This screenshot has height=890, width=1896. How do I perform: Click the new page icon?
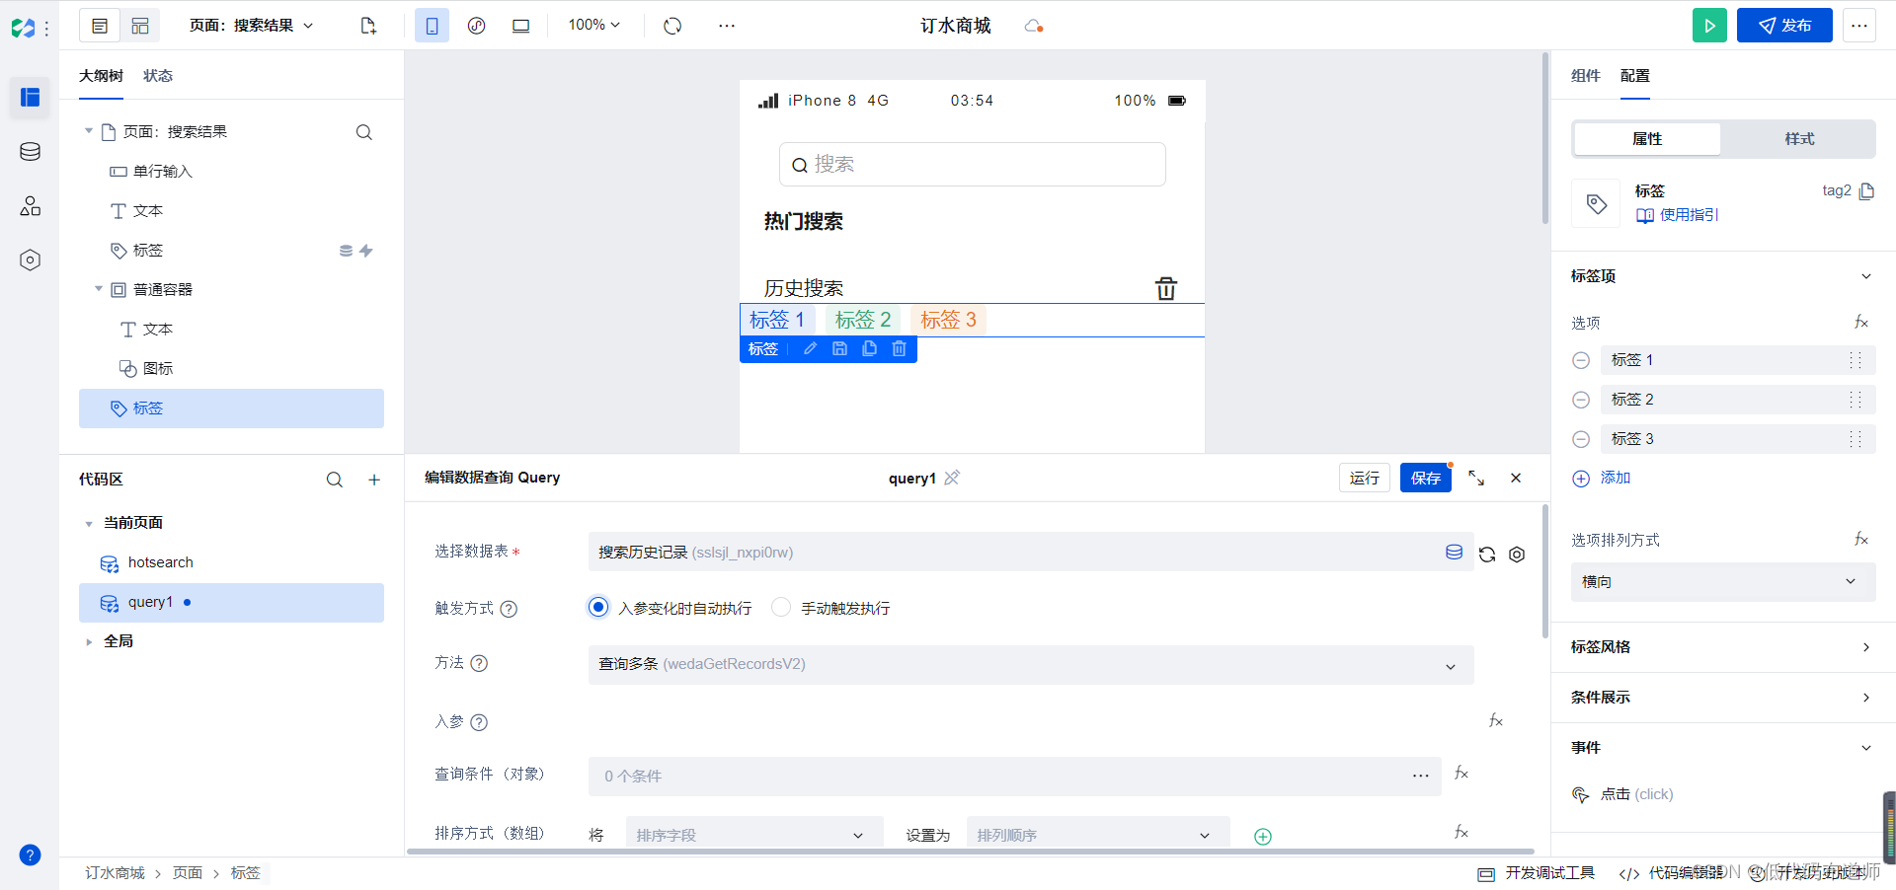pos(368,26)
